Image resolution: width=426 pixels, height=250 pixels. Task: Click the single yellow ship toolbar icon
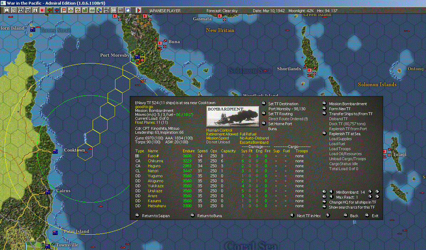pos(71,10)
